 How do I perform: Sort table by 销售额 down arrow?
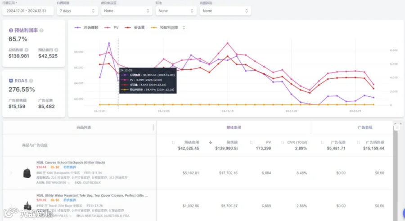pyautogui.click(x=211, y=142)
